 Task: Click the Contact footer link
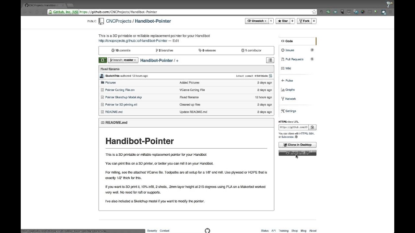point(164,231)
